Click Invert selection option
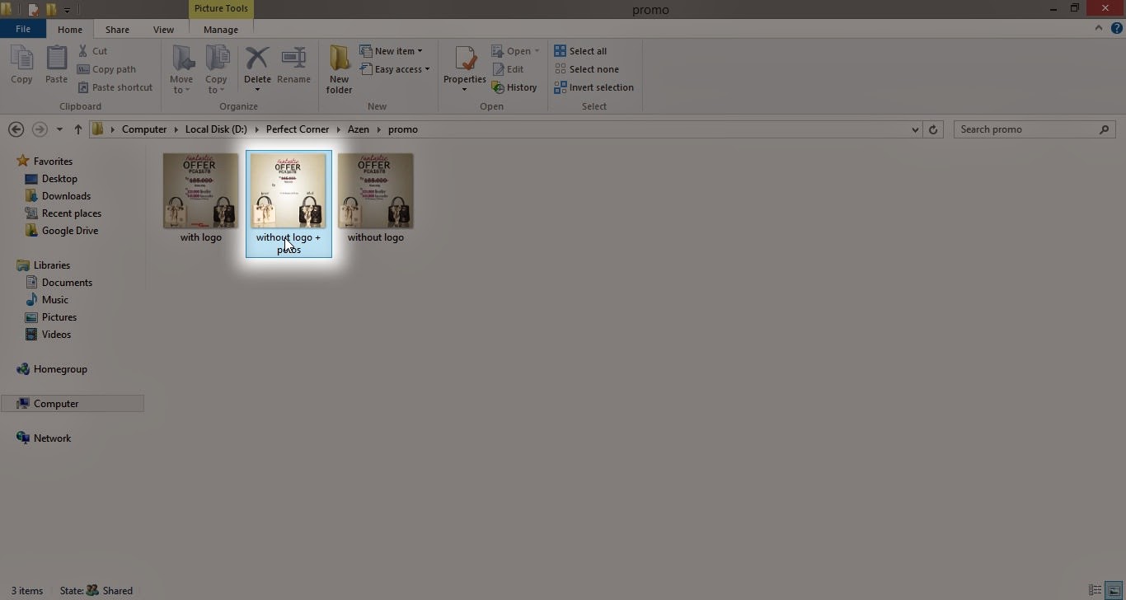The height and width of the screenshot is (600, 1126). pos(593,87)
